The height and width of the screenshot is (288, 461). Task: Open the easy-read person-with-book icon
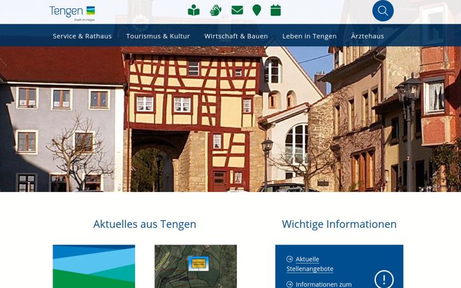pyautogui.click(x=194, y=10)
